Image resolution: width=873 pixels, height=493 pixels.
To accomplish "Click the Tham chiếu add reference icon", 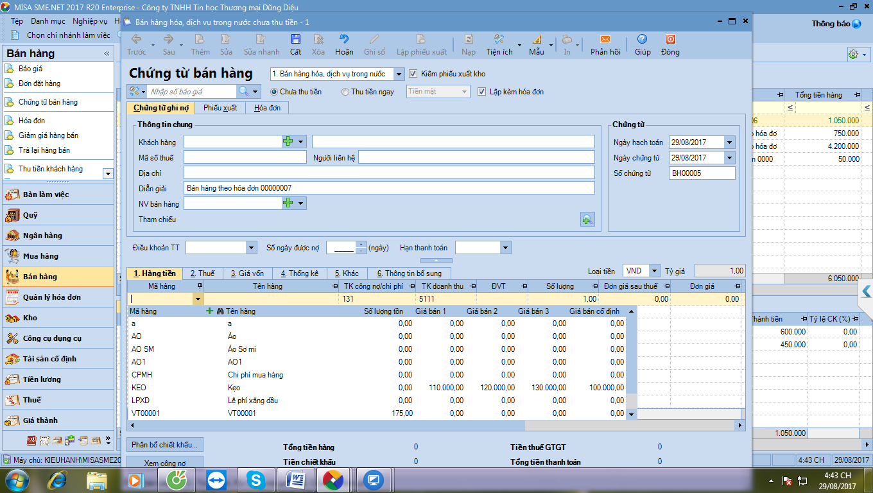I will pos(587,220).
